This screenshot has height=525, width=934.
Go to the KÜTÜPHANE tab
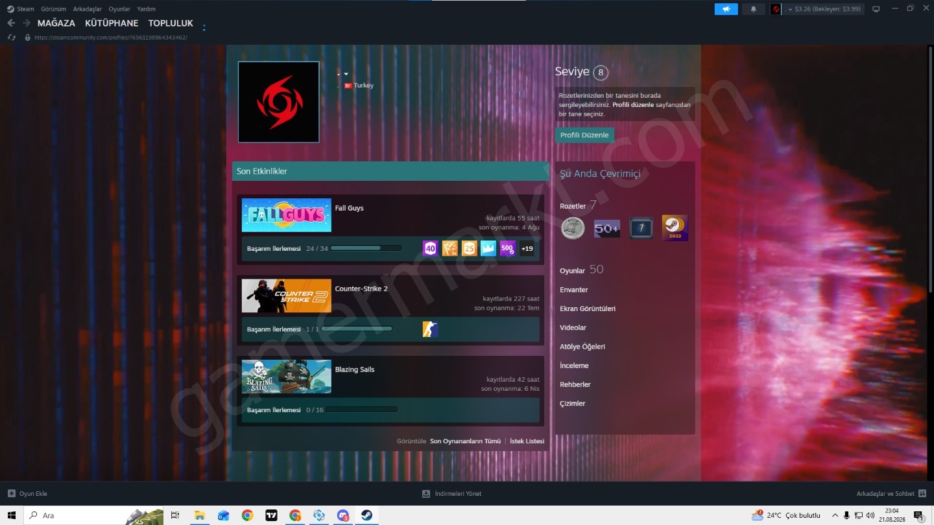(112, 23)
